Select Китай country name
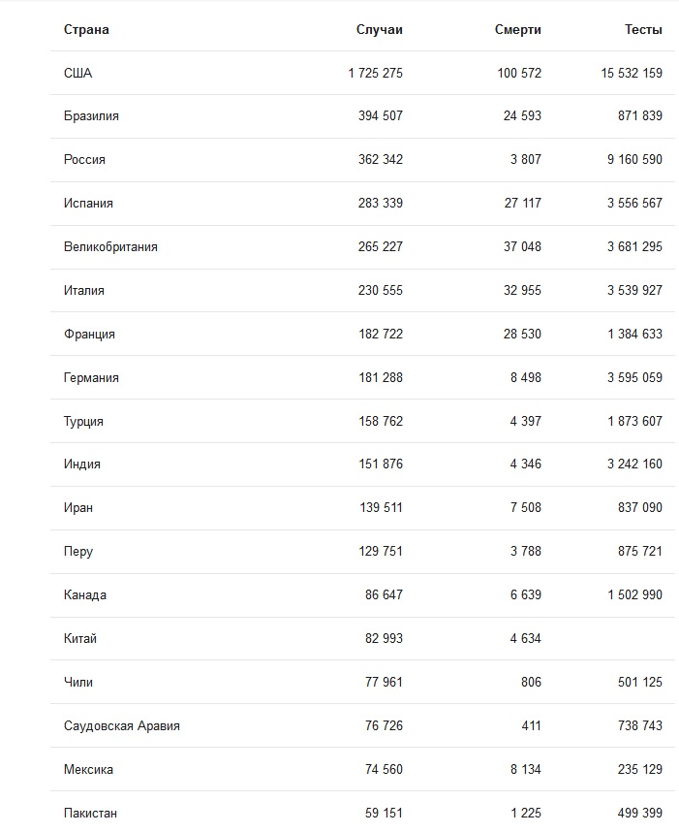The width and height of the screenshot is (679, 833). pos(80,638)
